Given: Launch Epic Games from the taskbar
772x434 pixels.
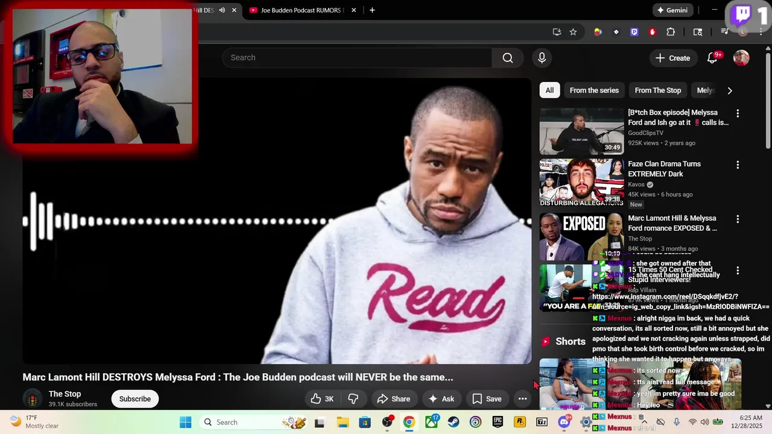Looking at the screenshot, I should click(498, 422).
